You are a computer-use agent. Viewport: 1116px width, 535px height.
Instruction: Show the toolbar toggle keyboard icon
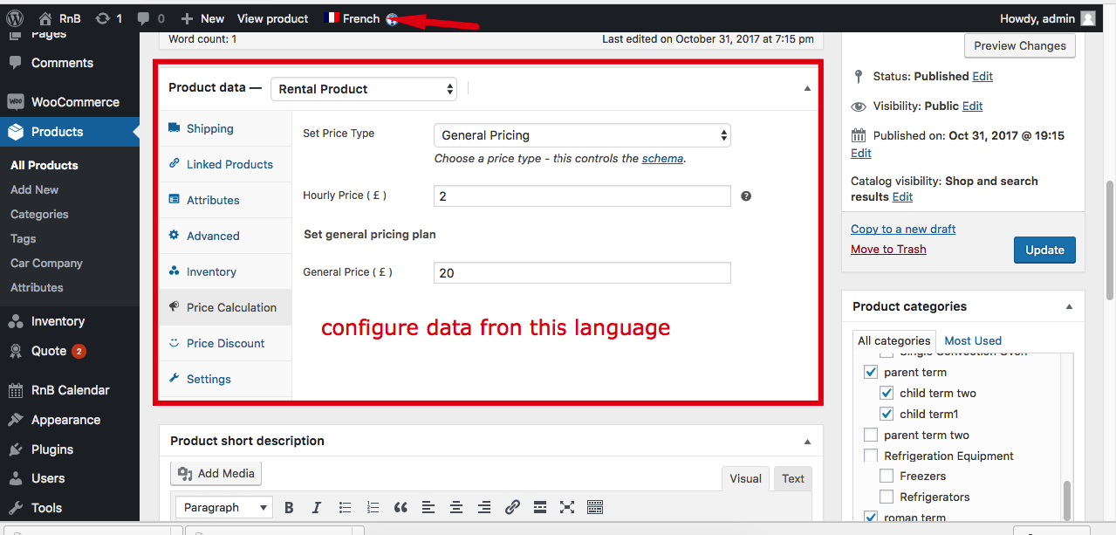[595, 507]
